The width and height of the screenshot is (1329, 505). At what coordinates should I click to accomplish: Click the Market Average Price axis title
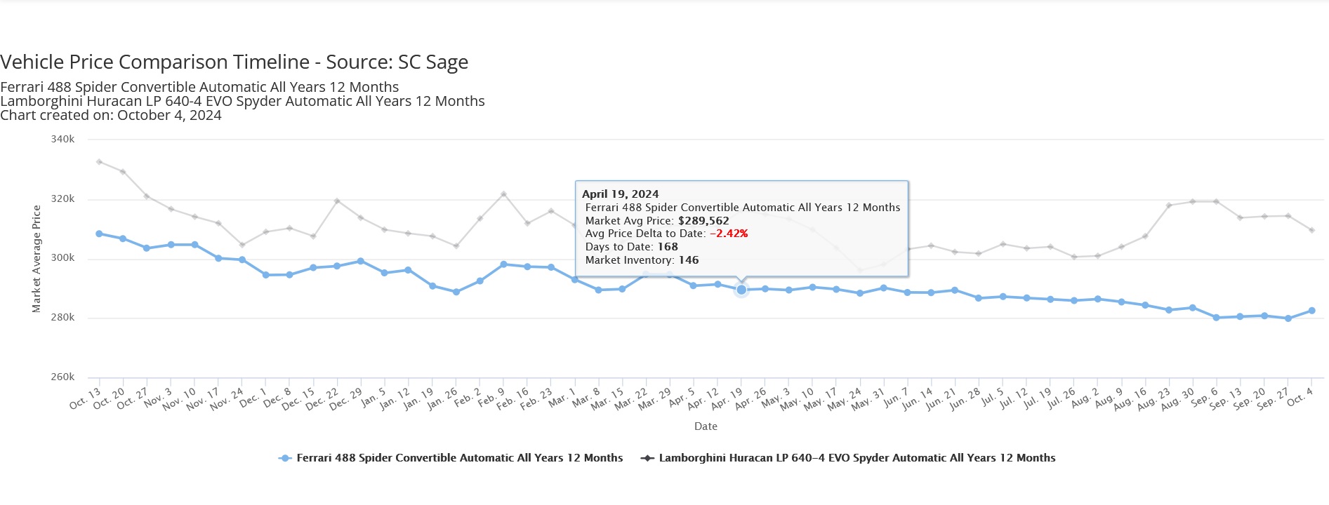37,259
